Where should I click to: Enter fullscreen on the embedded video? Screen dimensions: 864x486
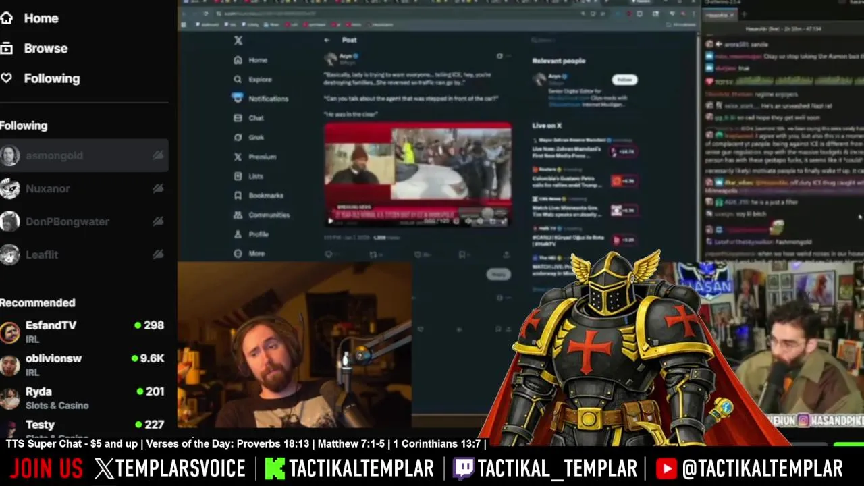pyautogui.click(x=504, y=221)
